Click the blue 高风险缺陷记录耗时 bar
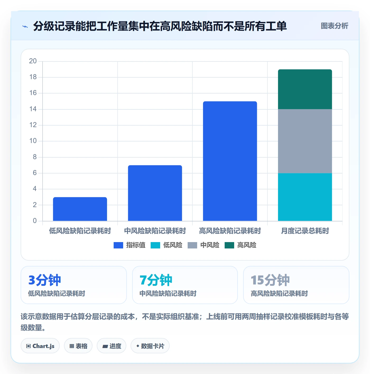 tap(230, 161)
